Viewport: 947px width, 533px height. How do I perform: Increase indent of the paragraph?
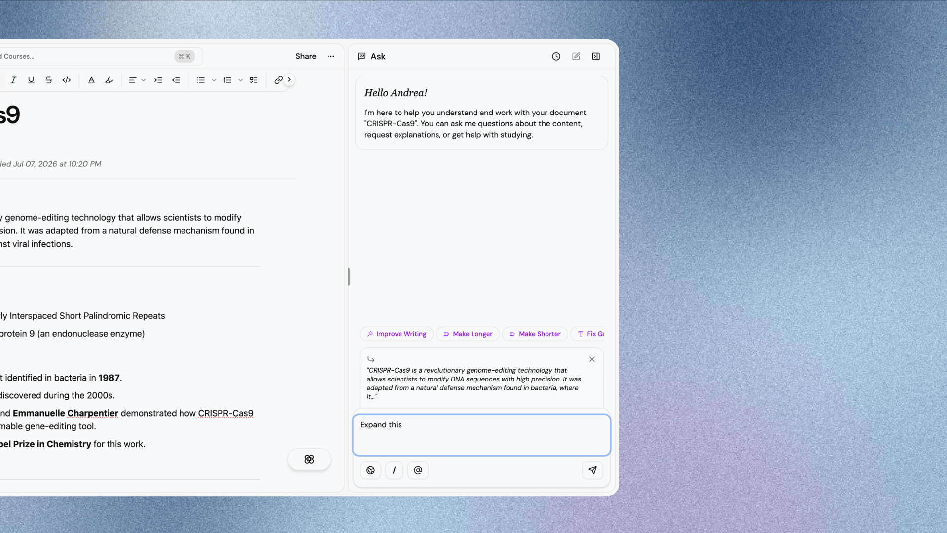click(158, 80)
